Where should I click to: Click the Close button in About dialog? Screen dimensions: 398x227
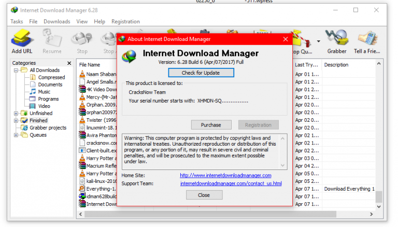pos(204,195)
